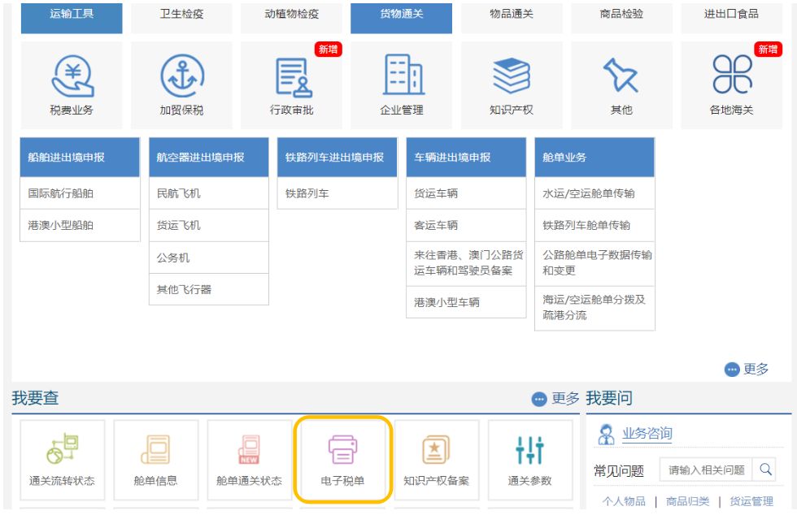Click the 更多 icon beside 我要查
797x515 pixels.
[538, 399]
